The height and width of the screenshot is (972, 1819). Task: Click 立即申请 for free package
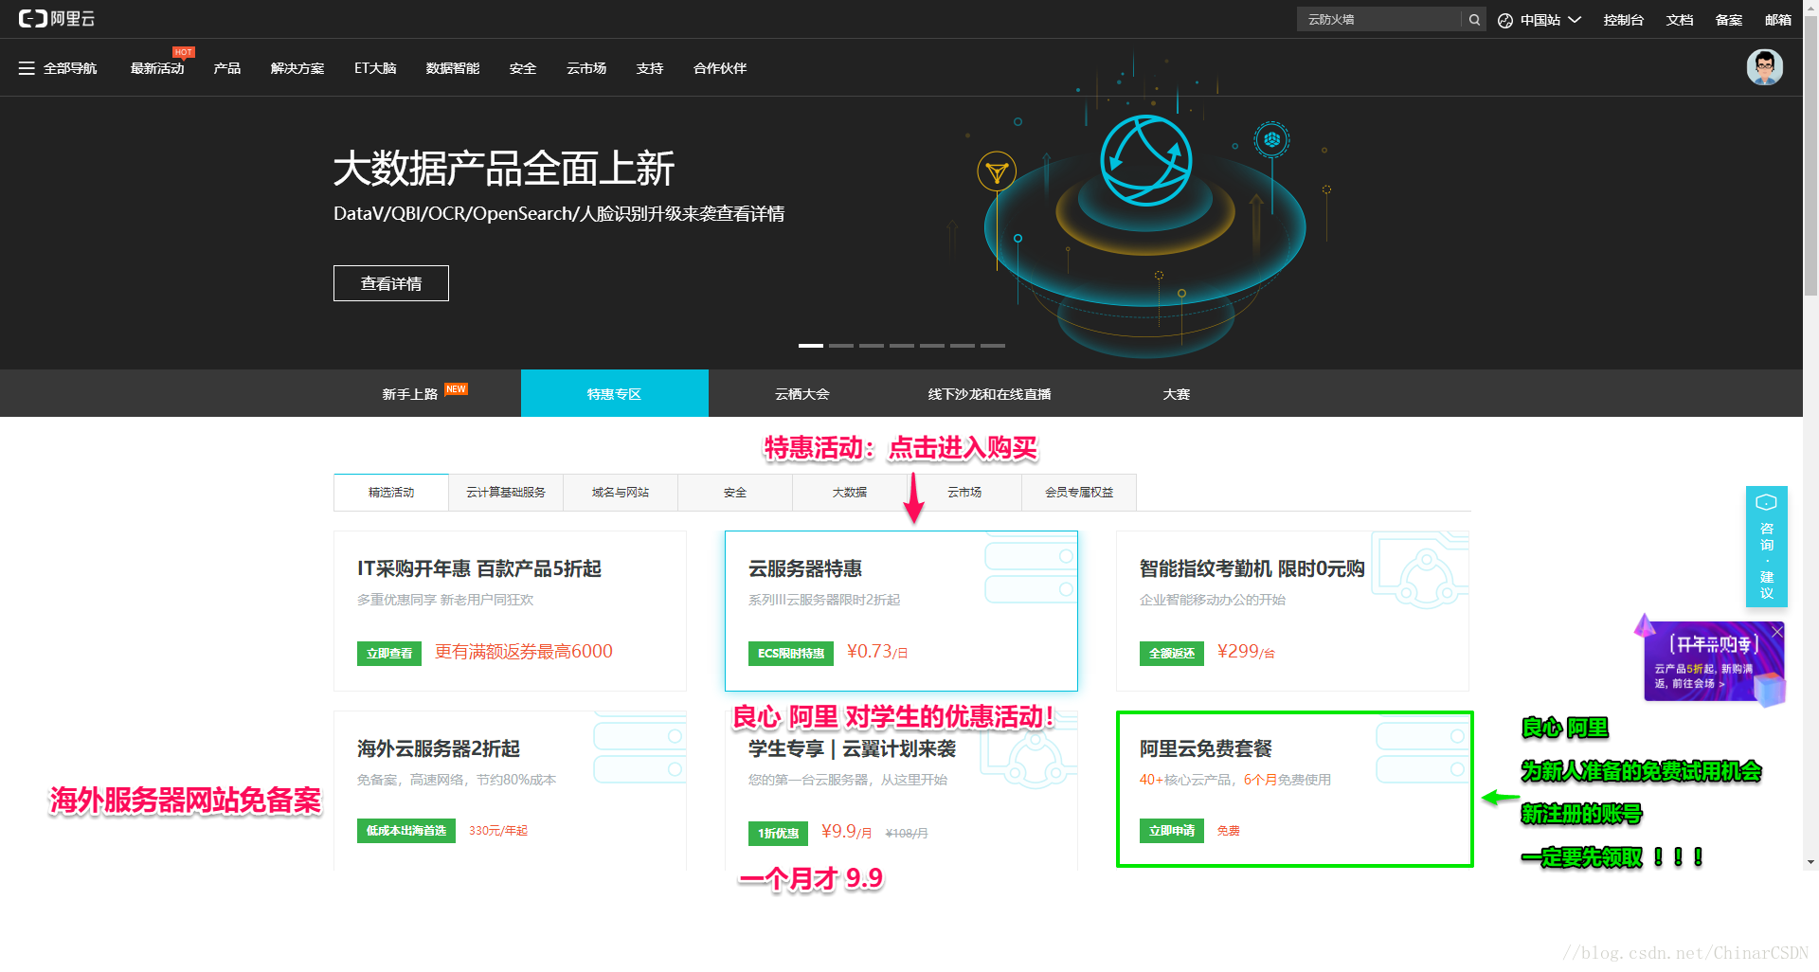(1172, 831)
